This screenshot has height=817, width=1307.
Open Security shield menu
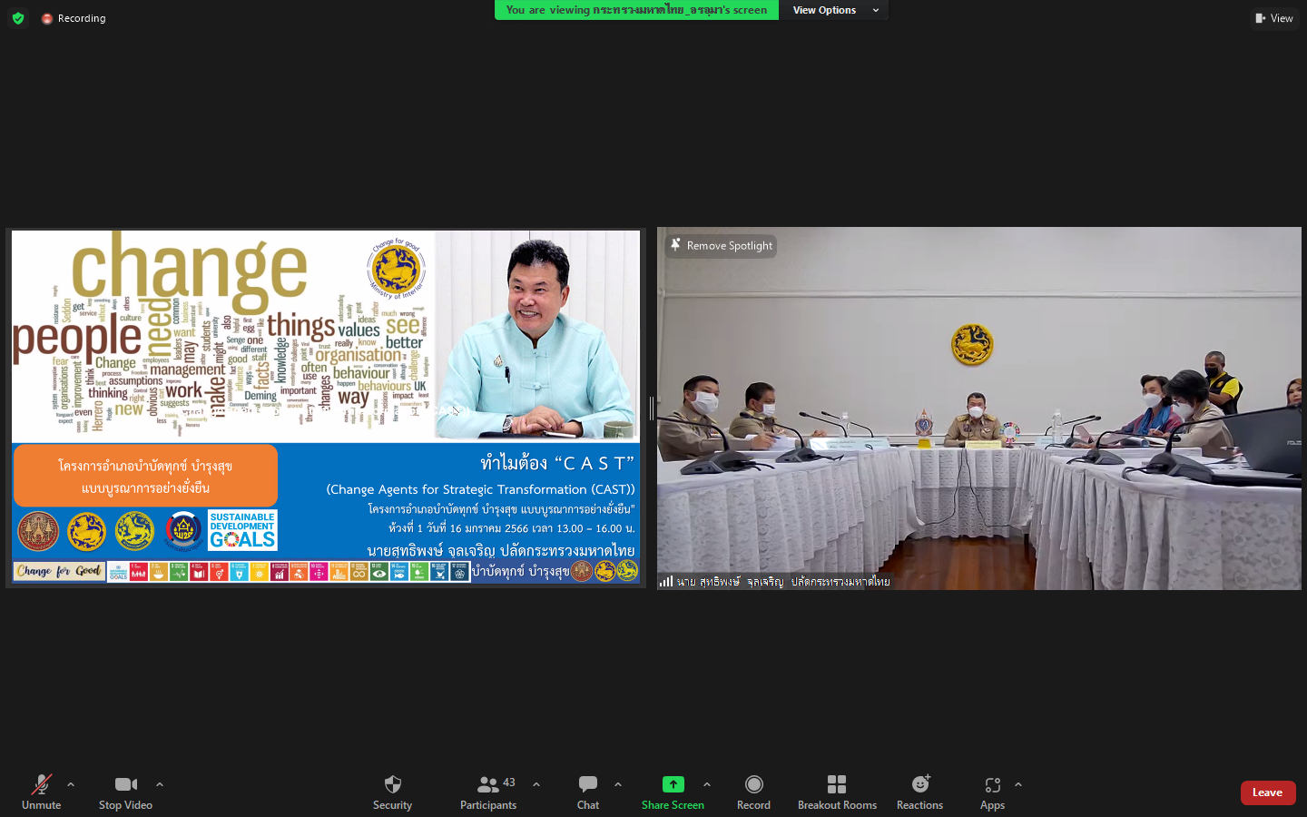point(392,791)
